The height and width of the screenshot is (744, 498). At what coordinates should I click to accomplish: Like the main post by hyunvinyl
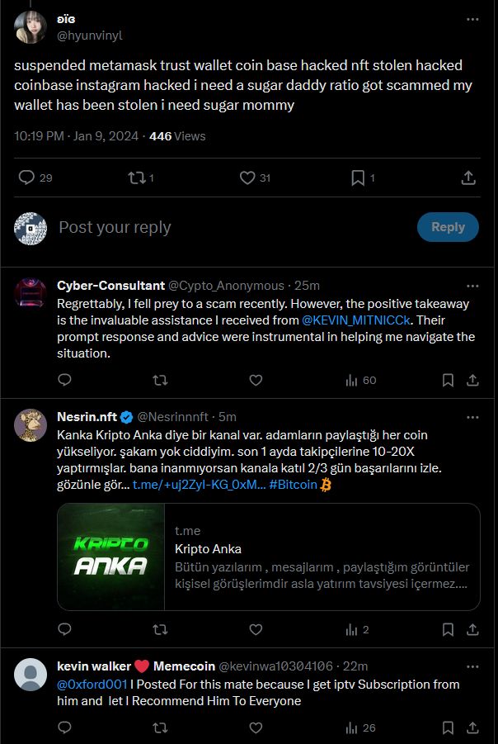coord(247,178)
